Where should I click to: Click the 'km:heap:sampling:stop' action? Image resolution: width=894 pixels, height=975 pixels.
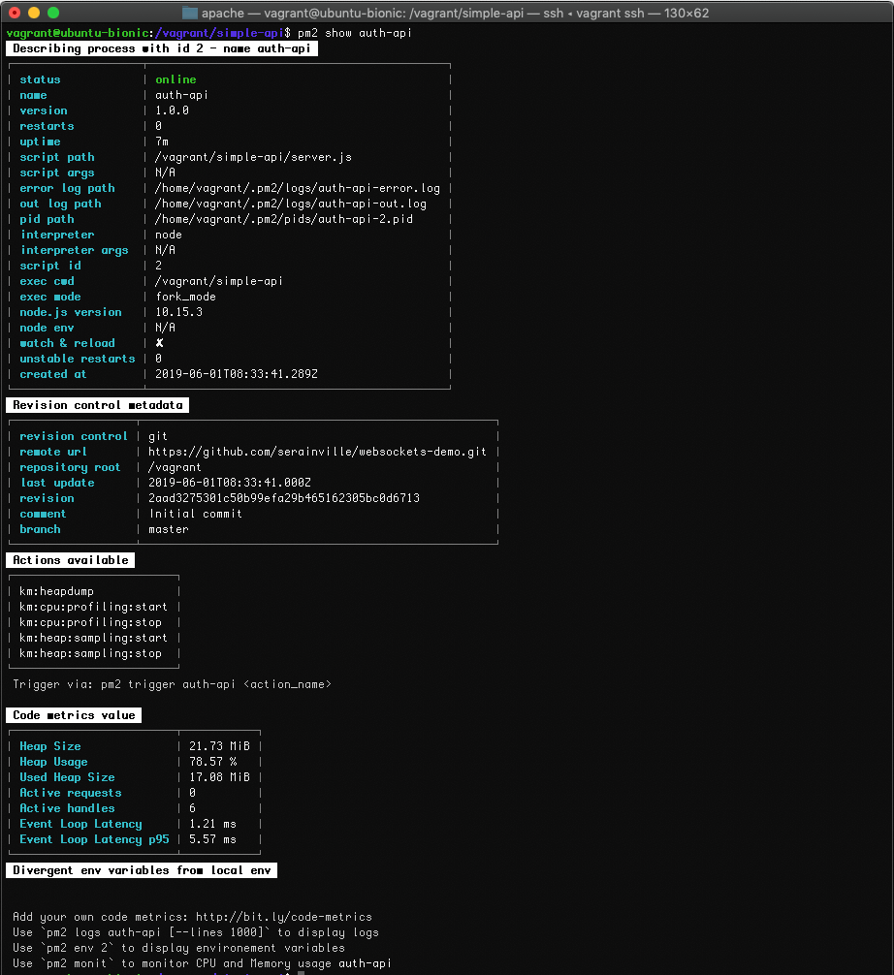tap(90, 653)
